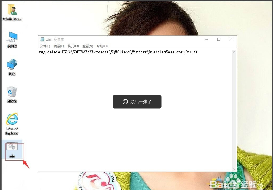
Task: Select the Internet Explorer desktop icon
Action: 12,124
